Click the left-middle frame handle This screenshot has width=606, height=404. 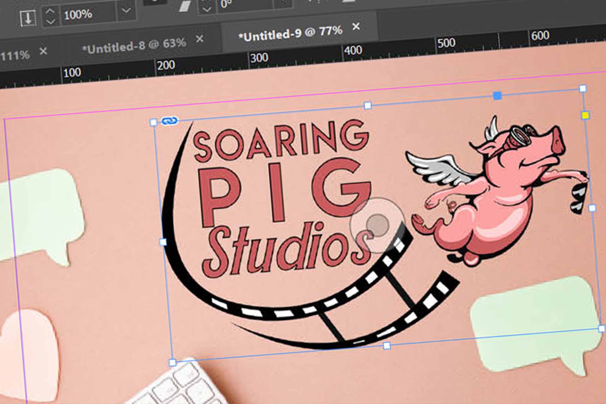tap(163, 242)
